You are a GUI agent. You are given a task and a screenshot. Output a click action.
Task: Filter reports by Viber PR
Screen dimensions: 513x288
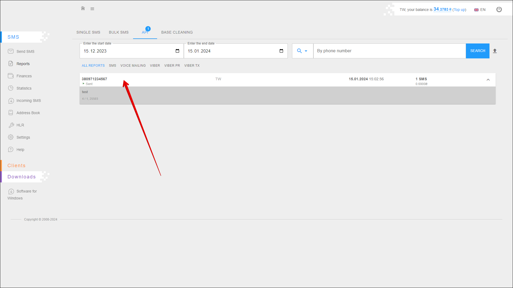(x=172, y=66)
